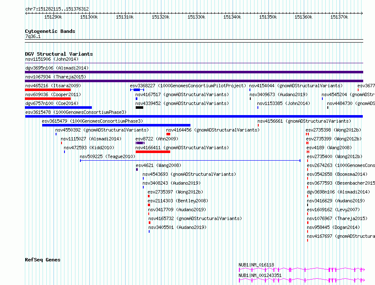This screenshot has width=375, height=285.
Task: Click the nsv4167697 gnomAD variant label
Action: pyautogui.click(x=341, y=236)
